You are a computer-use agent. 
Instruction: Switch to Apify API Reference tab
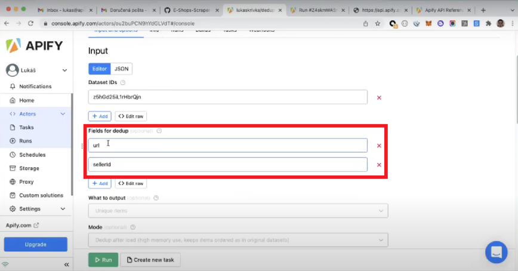[x=443, y=10]
